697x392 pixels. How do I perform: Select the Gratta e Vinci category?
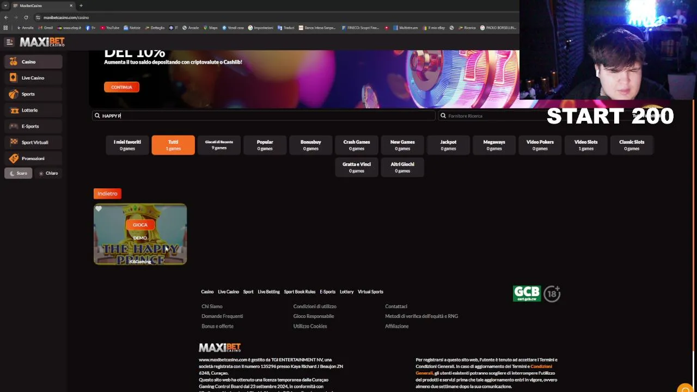[x=357, y=167]
